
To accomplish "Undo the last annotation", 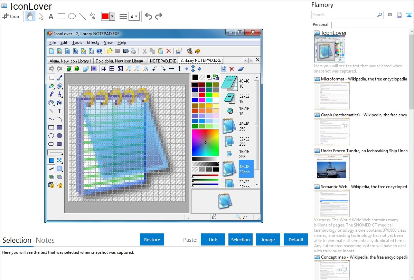I will pyautogui.click(x=148, y=16).
